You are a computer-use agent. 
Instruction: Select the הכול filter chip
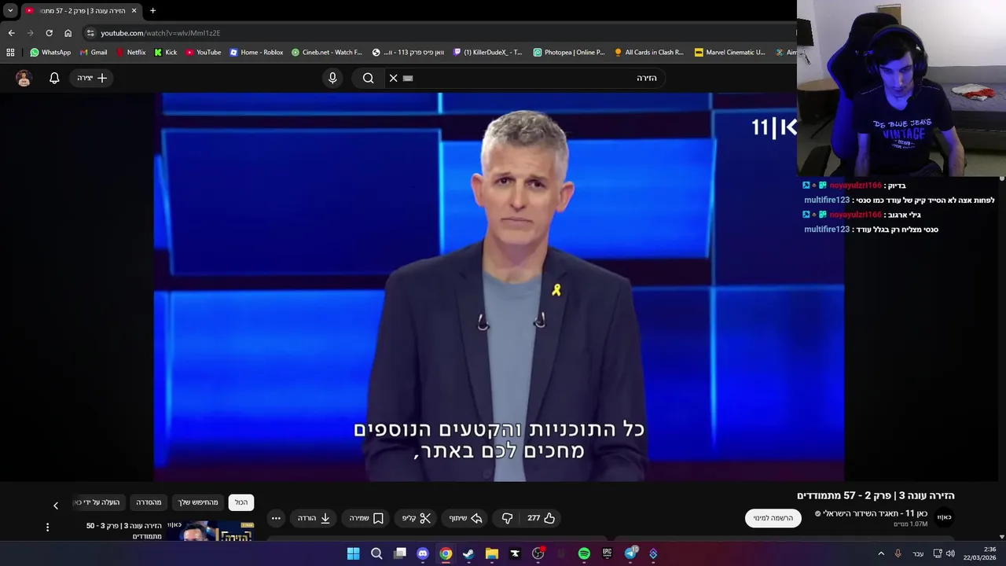tap(241, 502)
